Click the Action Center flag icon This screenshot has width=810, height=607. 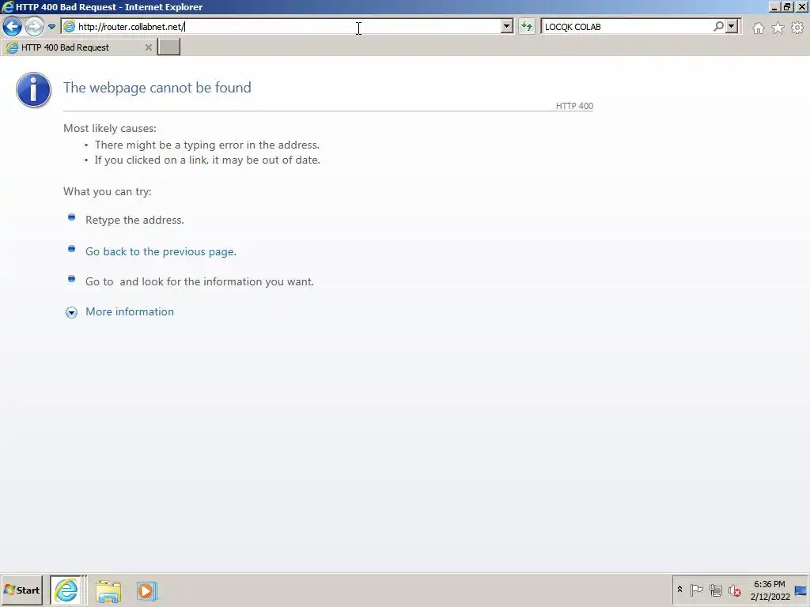tap(696, 590)
